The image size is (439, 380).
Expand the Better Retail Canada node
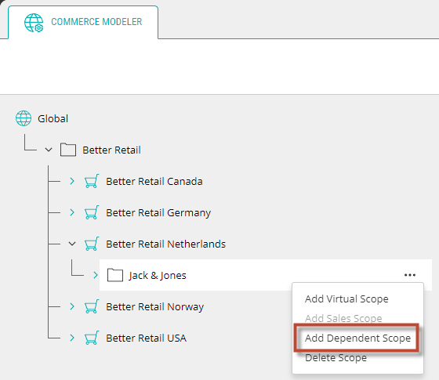pos(72,181)
